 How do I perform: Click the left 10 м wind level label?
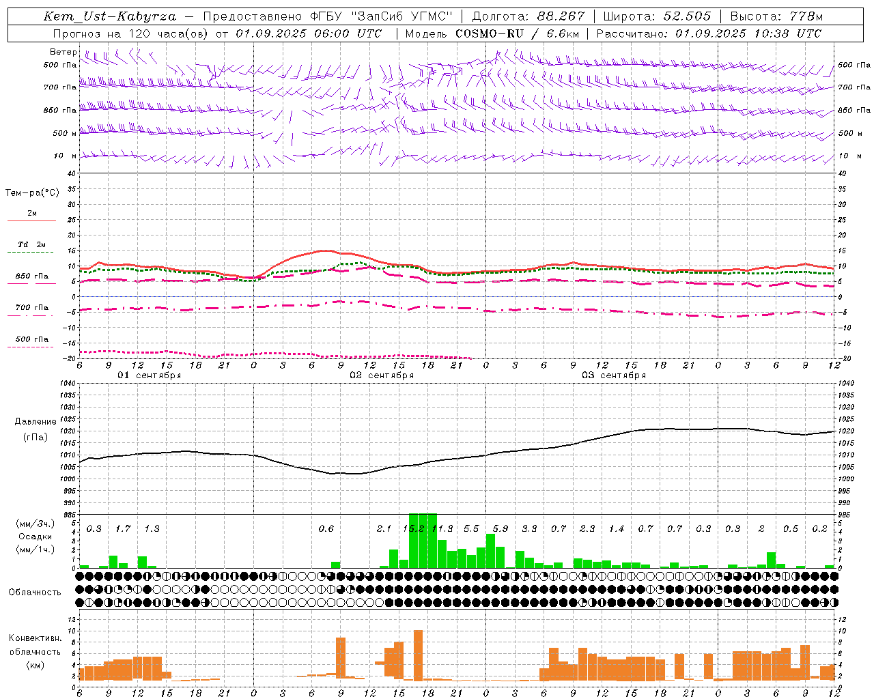pos(66,156)
